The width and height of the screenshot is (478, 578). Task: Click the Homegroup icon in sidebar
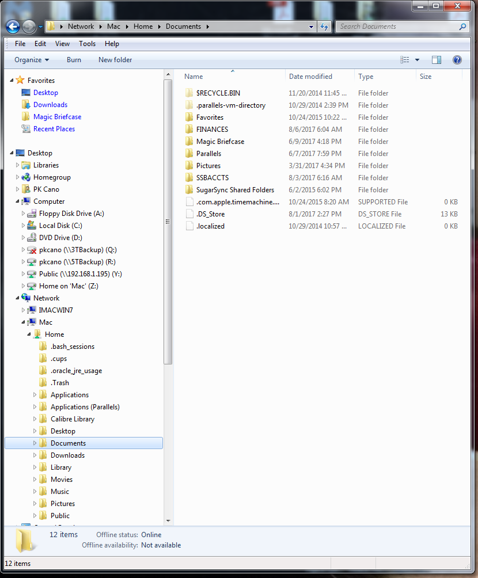click(x=26, y=177)
